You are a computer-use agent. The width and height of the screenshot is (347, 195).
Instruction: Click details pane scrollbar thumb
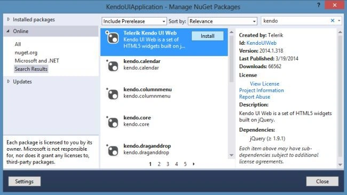[340, 96]
